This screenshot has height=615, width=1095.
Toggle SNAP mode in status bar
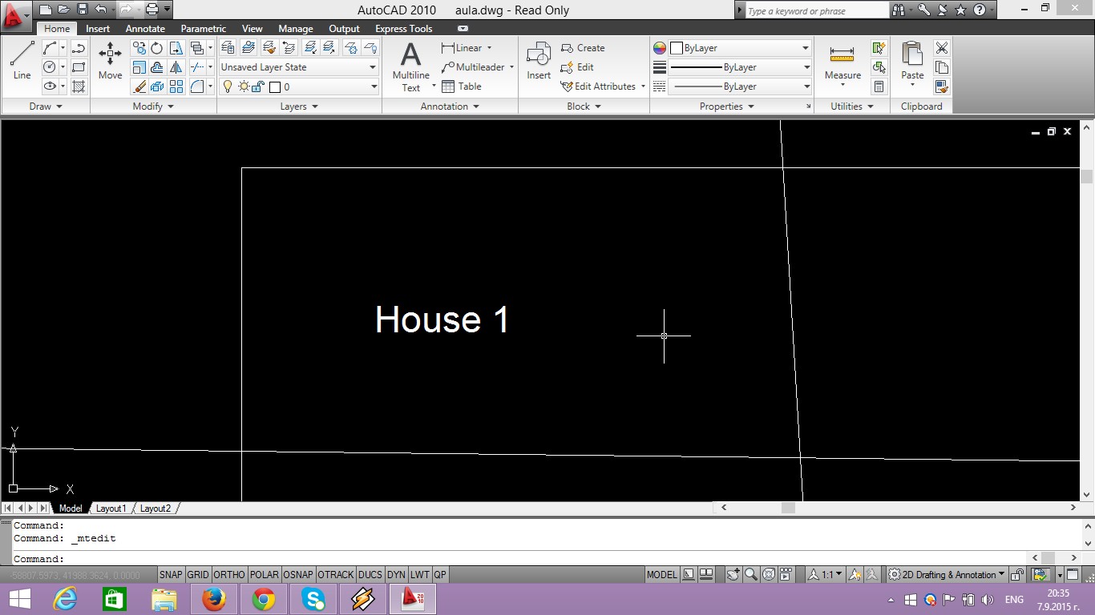(x=171, y=574)
